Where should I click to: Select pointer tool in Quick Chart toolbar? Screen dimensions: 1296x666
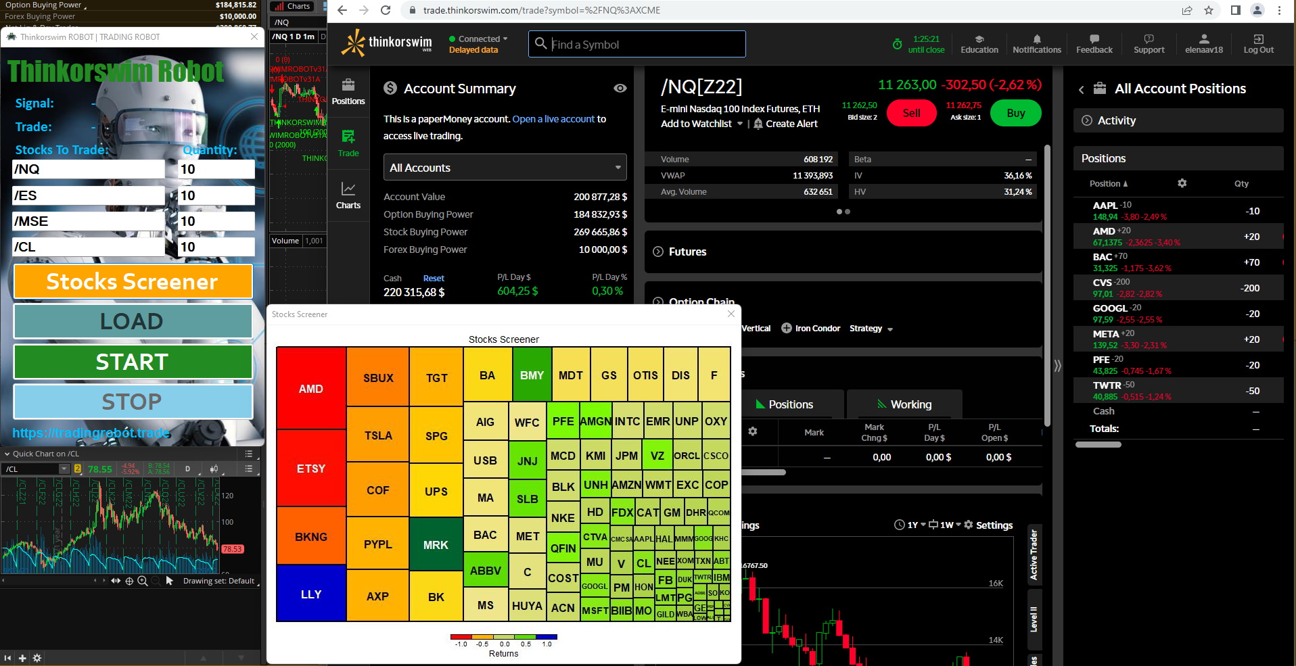170,581
